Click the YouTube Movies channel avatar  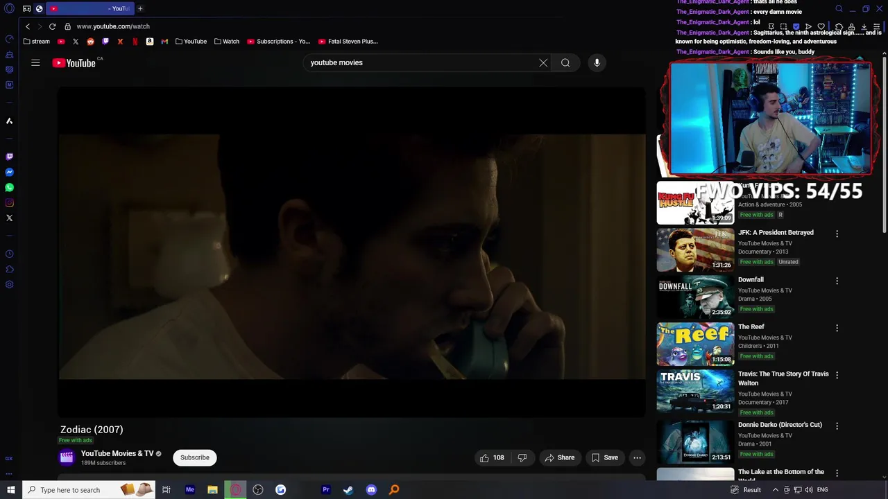point(67,457)
